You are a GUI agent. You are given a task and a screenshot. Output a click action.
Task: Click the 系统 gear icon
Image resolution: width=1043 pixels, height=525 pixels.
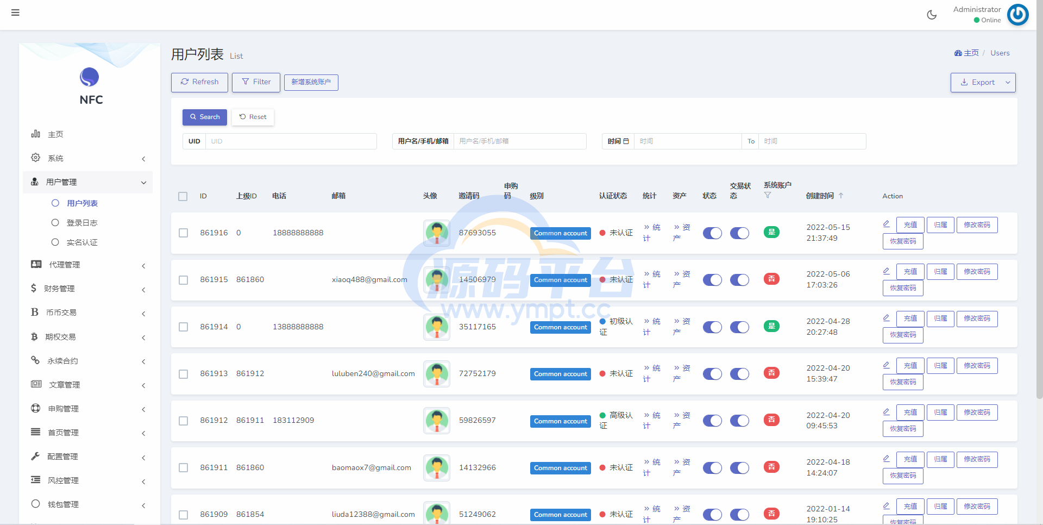click(x=36, y=158)
